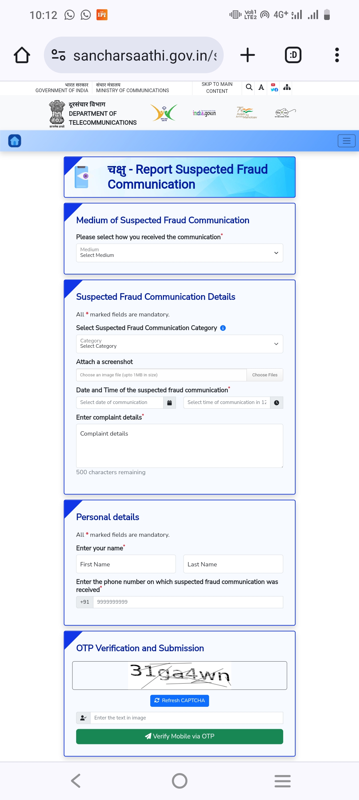Click Skip to Main Content link

[x=217, y=88]
